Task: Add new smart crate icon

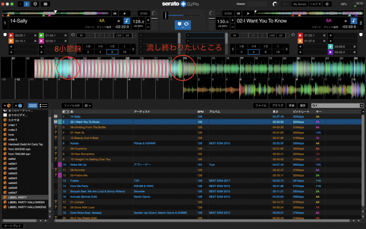Action: [18, 105]
